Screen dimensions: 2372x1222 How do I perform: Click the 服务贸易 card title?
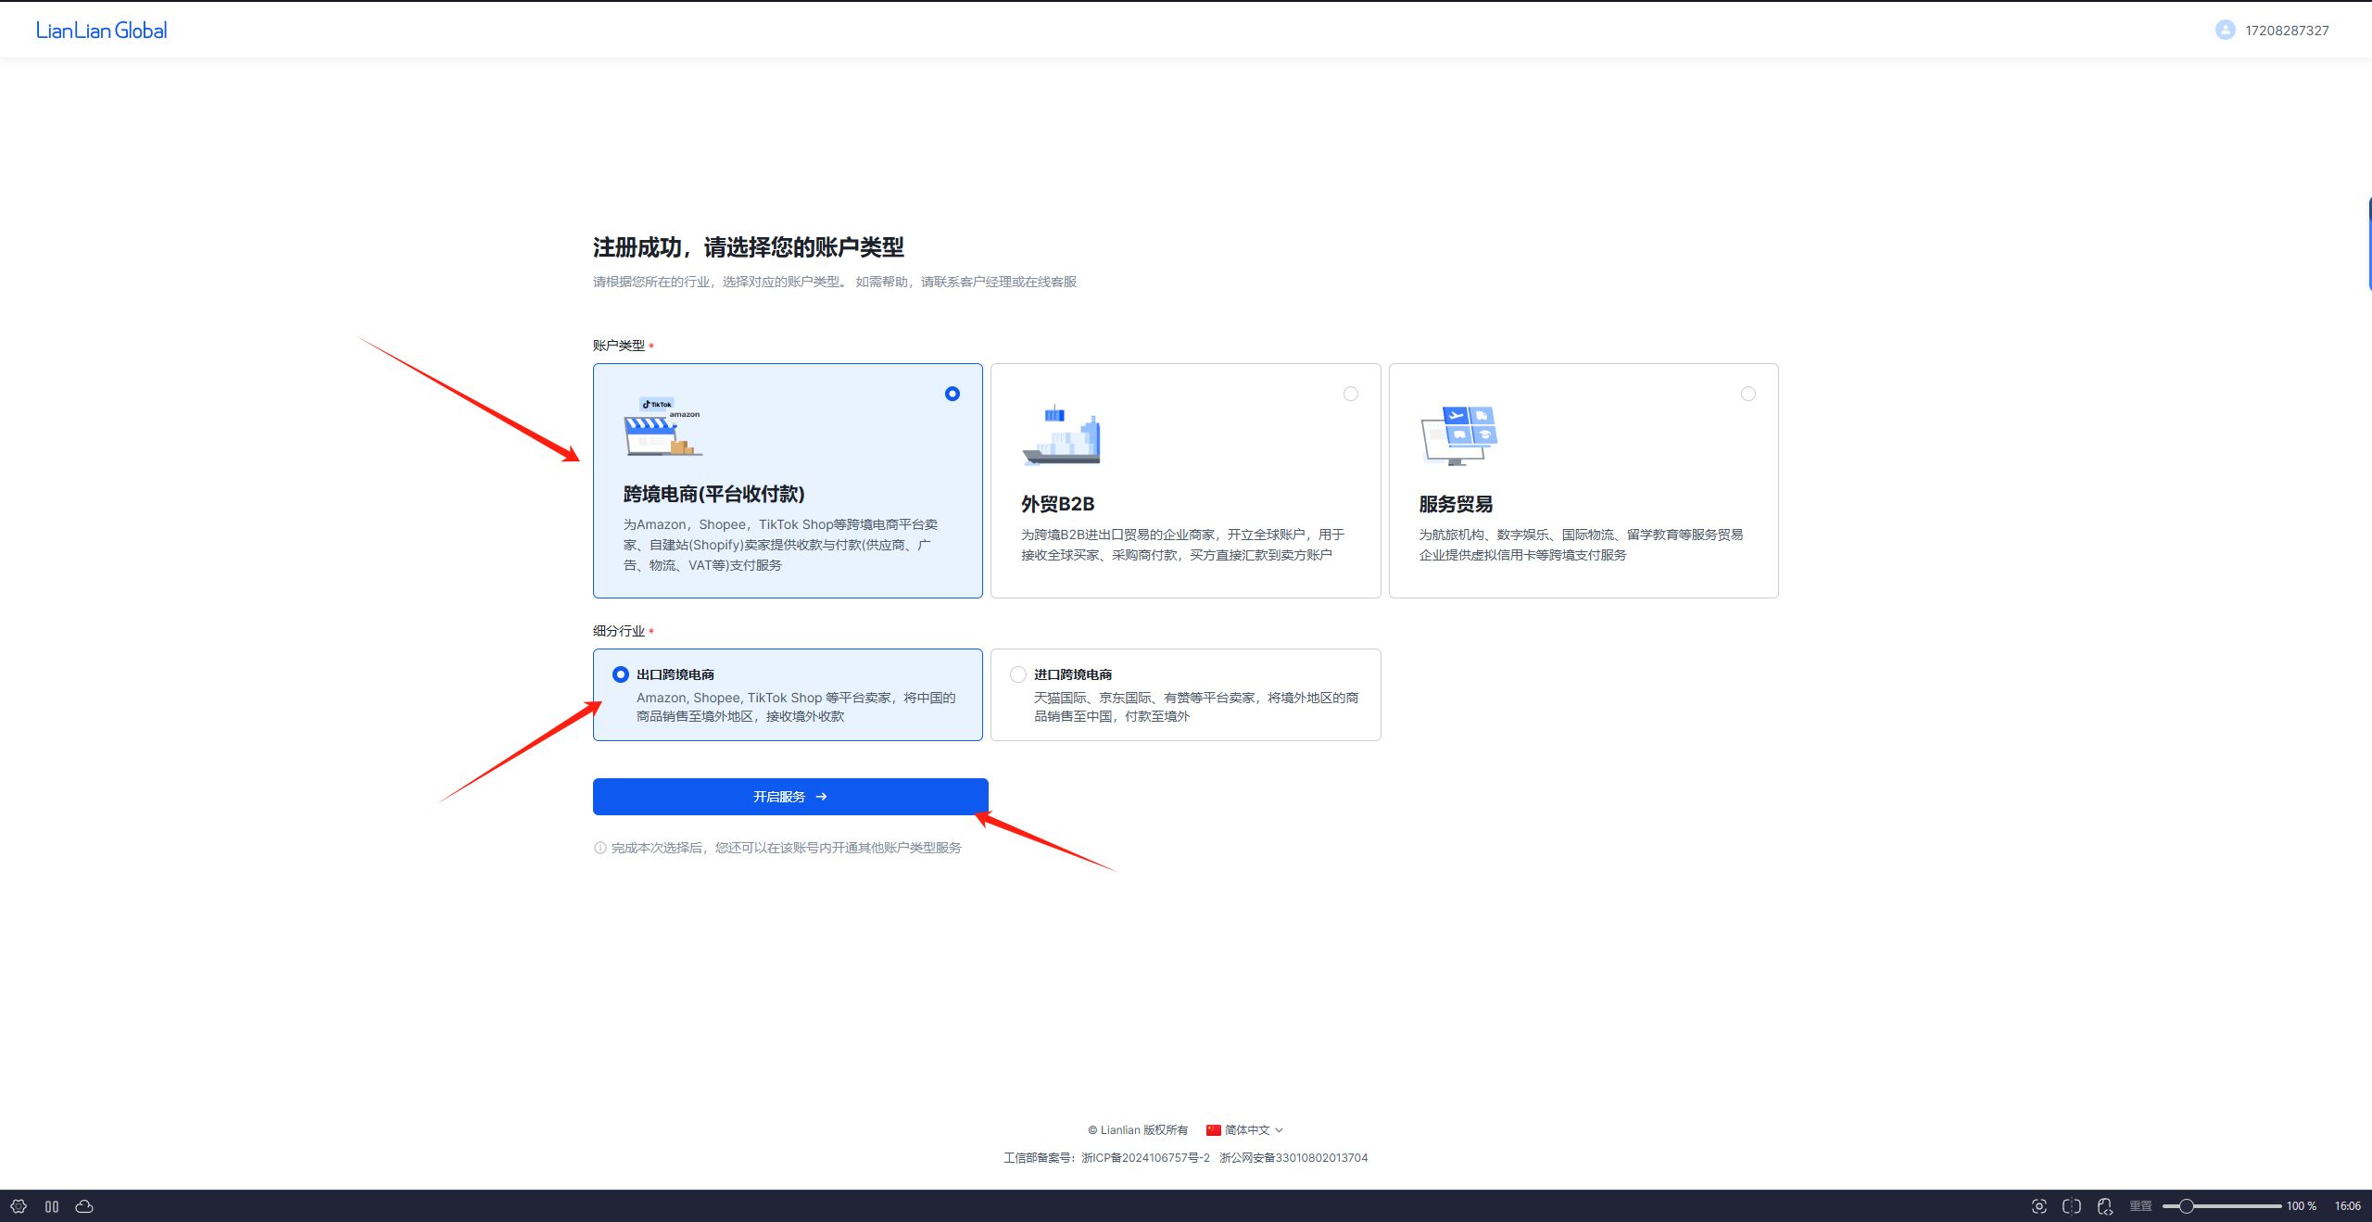coord(1456,504)
